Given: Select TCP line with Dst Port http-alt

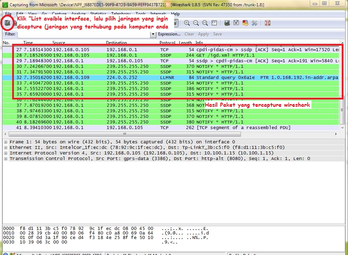Looking at the screenshot, I should pos(160,159).
